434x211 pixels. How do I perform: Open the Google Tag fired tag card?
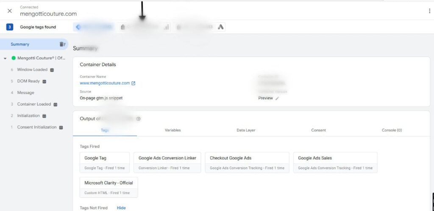tap(105, 162)
